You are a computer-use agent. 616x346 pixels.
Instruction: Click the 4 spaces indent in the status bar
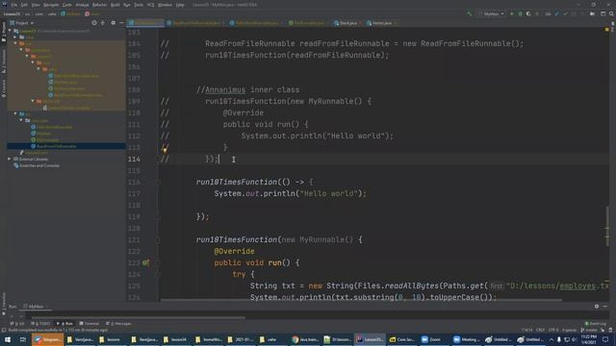(570, 331)
